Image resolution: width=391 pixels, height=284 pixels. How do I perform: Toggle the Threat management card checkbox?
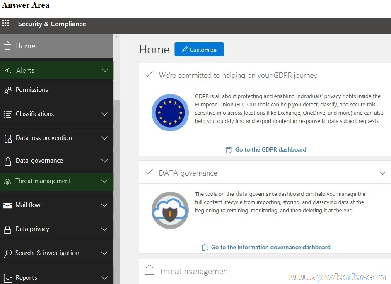[150, 270]
